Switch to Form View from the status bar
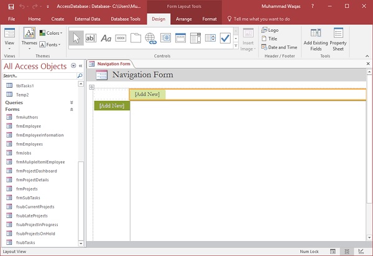Screen dimensions: 373x256 333,252
